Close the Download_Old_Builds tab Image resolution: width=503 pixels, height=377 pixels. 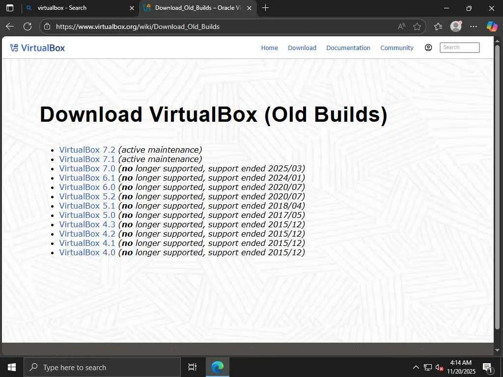pos(249,8)
